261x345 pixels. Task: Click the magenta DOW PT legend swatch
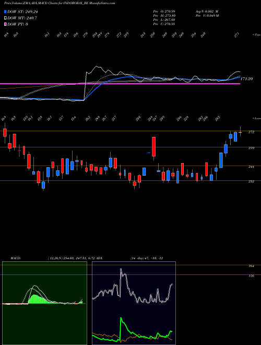pyautogui.click(x=5, y=24)
